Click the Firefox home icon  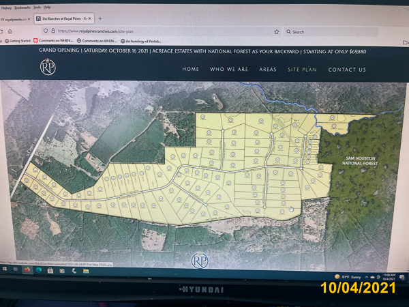pos(10,31)
